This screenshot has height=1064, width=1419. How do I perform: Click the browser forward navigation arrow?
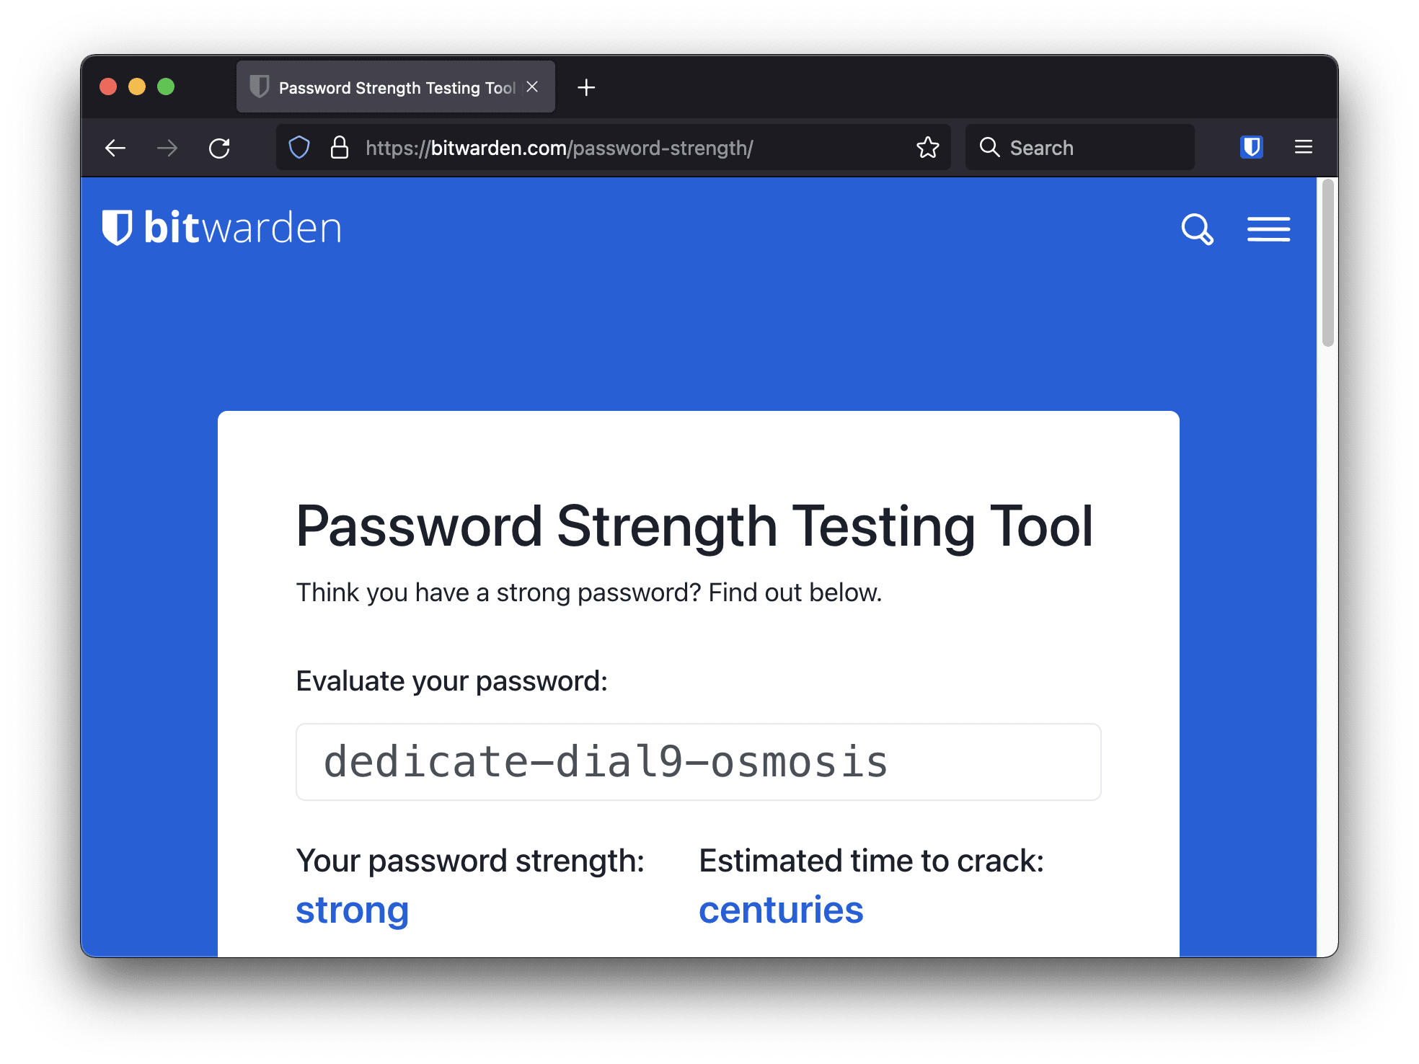tap(167, 146)
